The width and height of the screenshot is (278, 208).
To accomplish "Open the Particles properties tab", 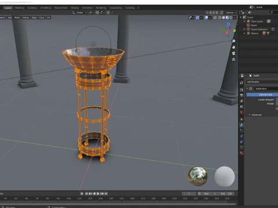I will [242, 131].
